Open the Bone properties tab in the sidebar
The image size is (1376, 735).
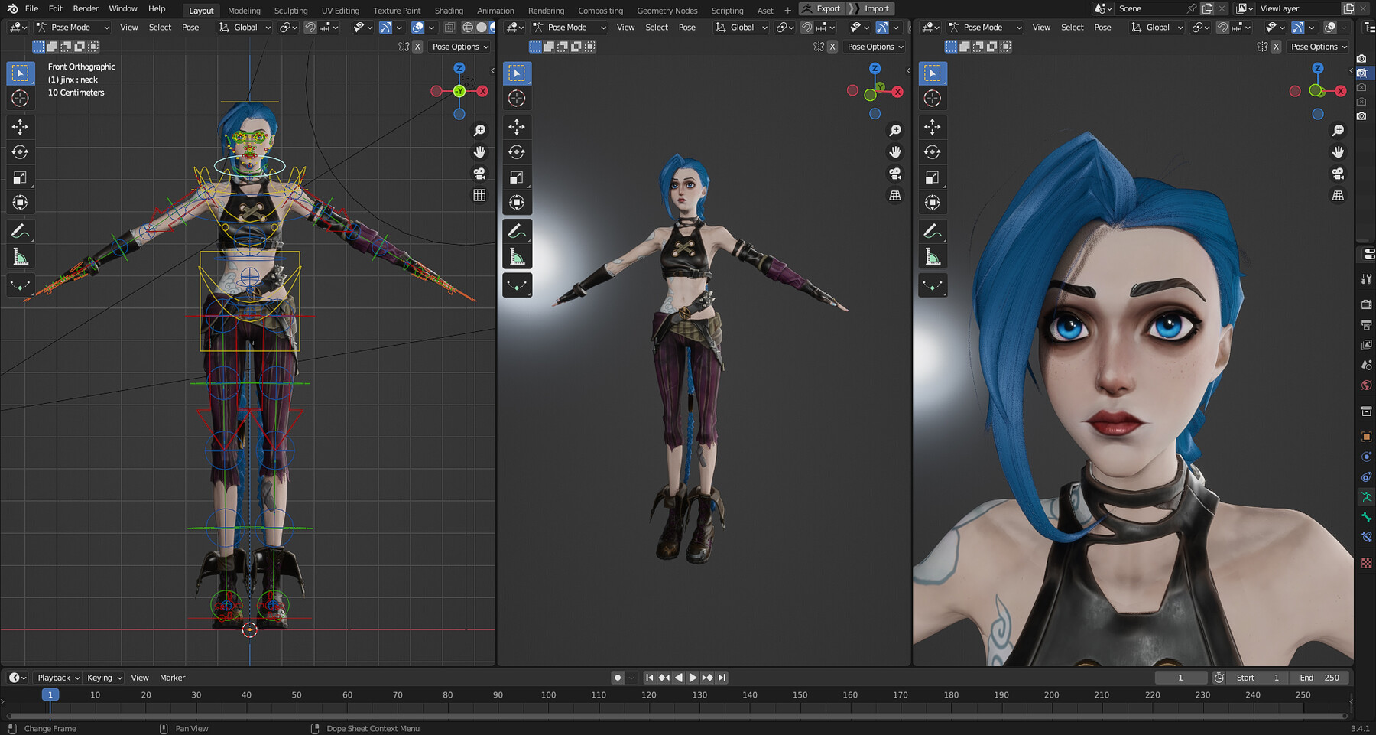(1367, 517)
